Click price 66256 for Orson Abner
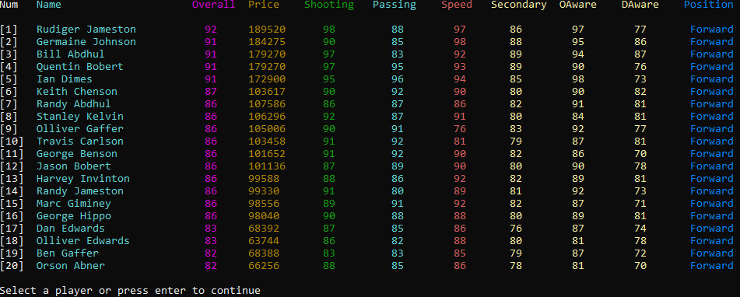Image resolution: width=740 pixels, height=297 pixels. pyautogui.click(x=264, y=265)
